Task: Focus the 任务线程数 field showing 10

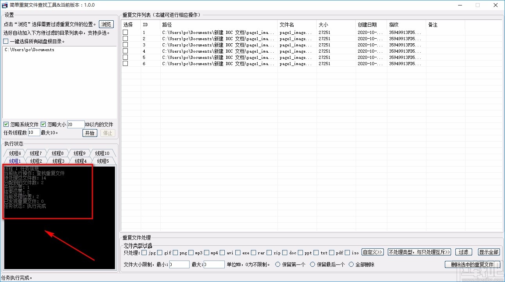Action: [34, 133]
